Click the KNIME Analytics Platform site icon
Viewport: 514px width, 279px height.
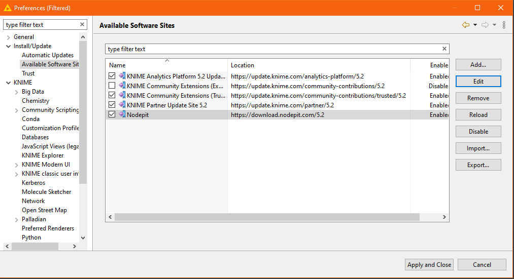click(x=122, y=76)
